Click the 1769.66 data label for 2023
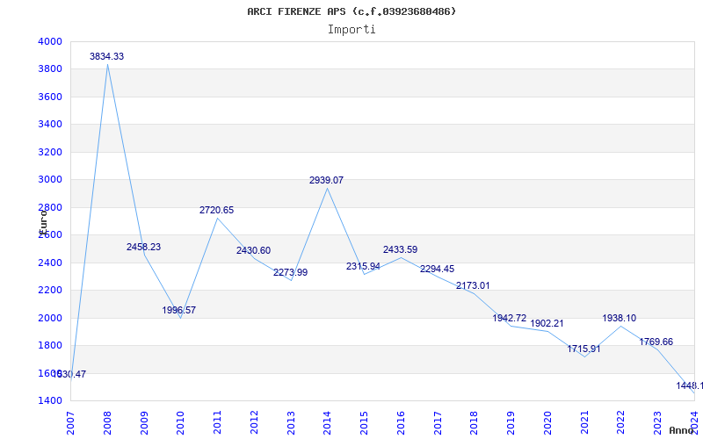The image size is (703, 439). (656, 342)
